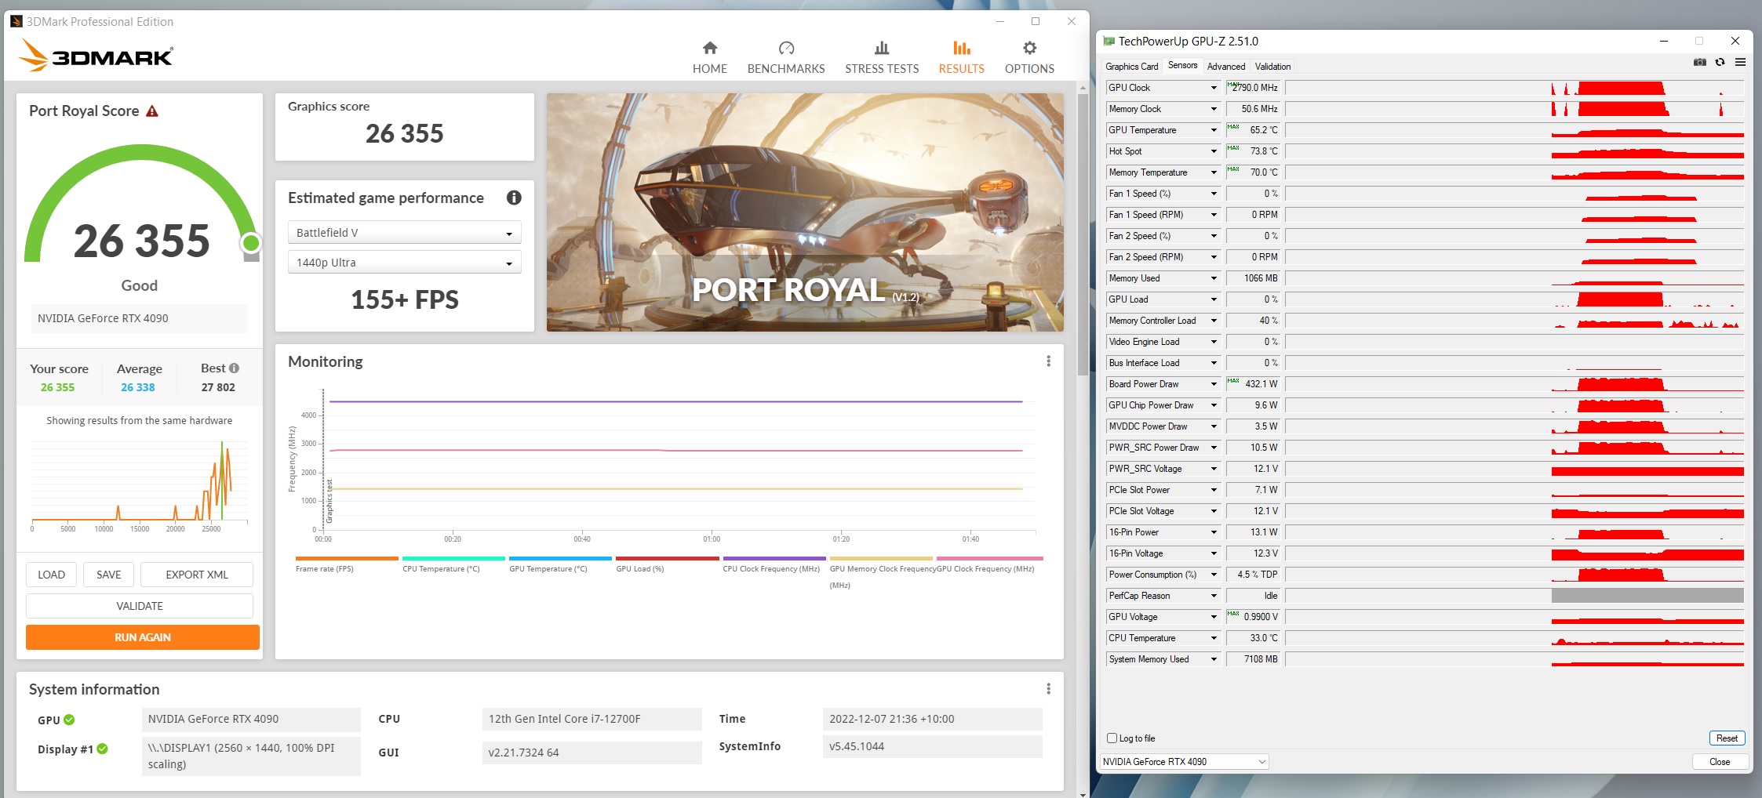Click the green score gauge indicator dot
This screenshot has height=798, width=1762.
[x=251, y=242]
